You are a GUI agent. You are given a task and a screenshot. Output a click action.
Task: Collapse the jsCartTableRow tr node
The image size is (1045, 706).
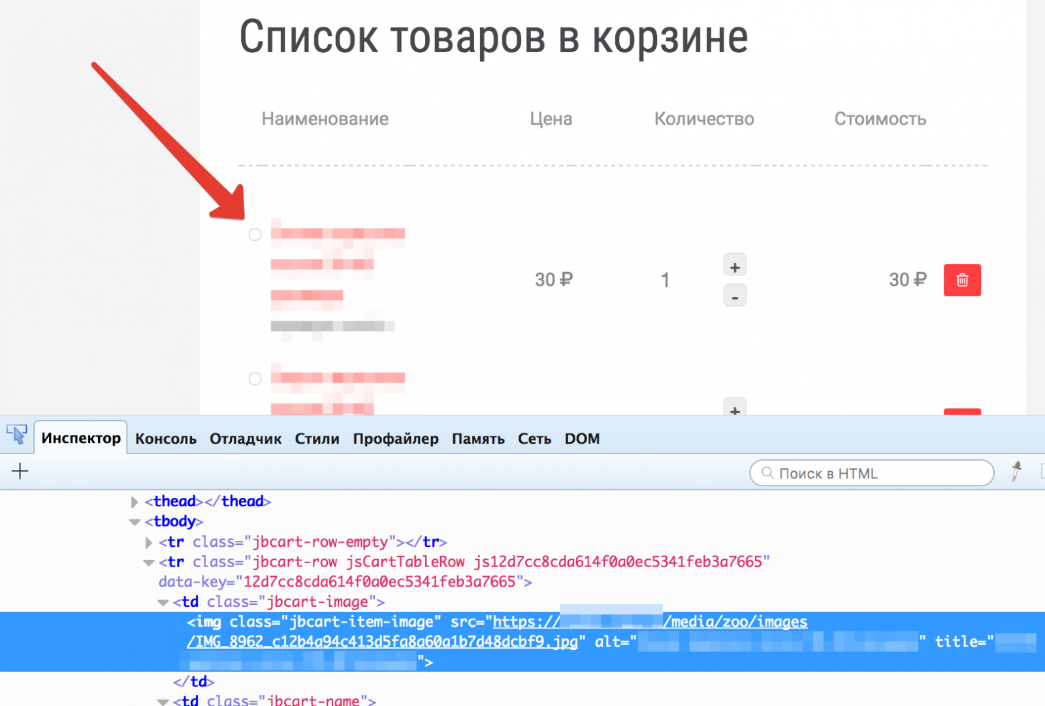point(149,562)
